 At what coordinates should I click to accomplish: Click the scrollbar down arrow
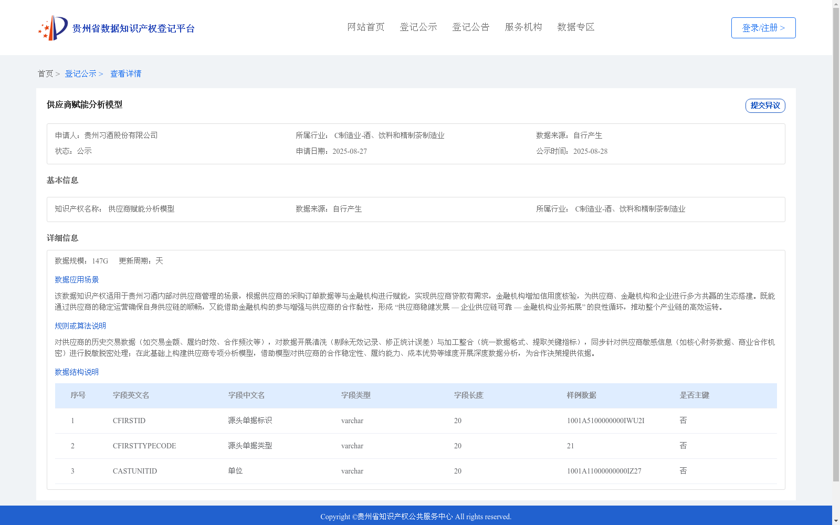tap(836, 521)
